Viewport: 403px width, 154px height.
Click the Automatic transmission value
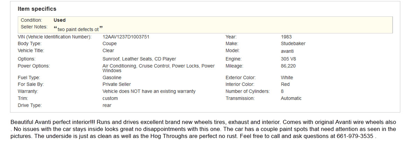[x=291, y=98]
